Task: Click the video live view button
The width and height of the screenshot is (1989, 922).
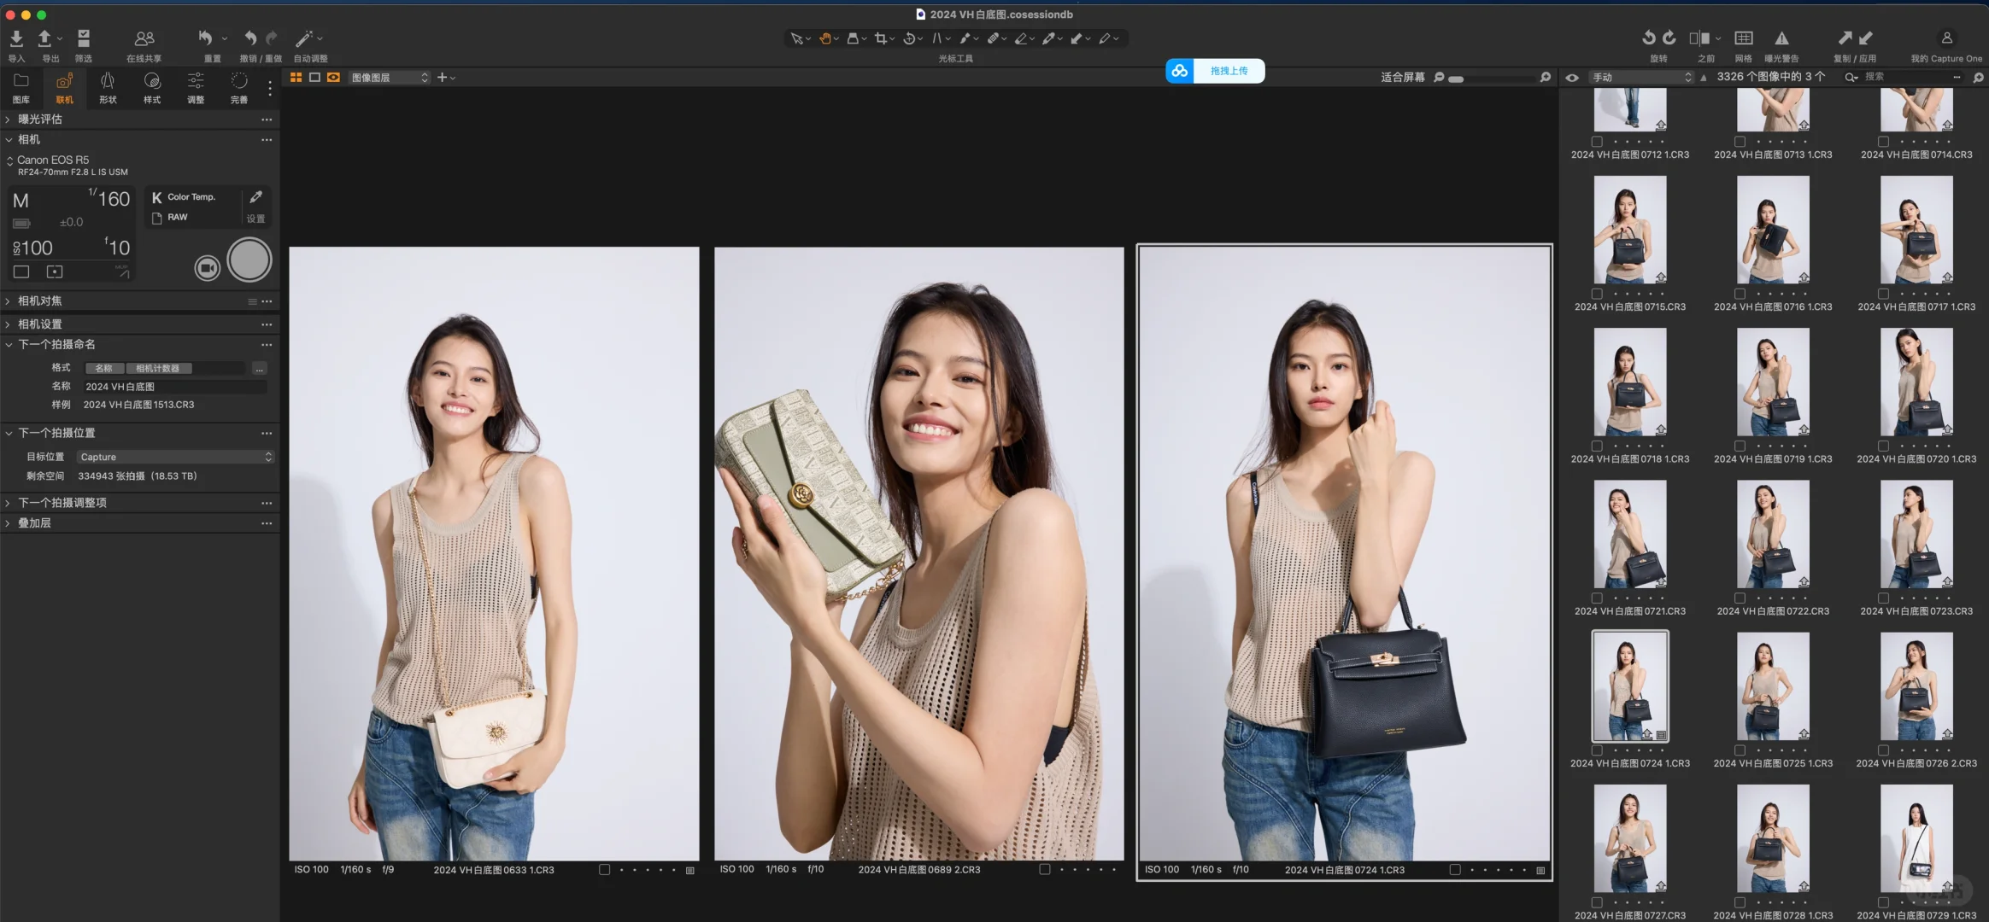Action: (207, 268)
